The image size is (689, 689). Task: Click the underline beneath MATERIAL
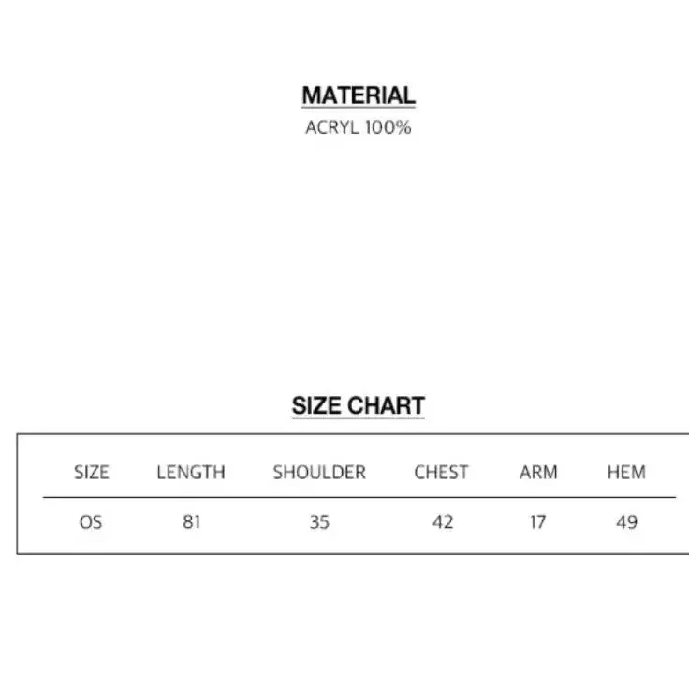coord(359,107)
